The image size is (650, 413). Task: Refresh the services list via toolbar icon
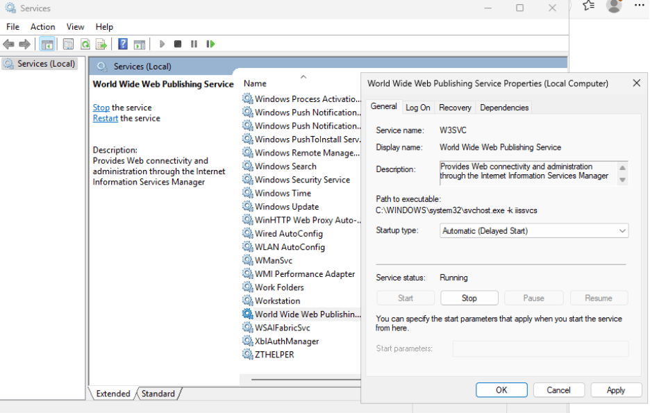(x=84, y=44)
